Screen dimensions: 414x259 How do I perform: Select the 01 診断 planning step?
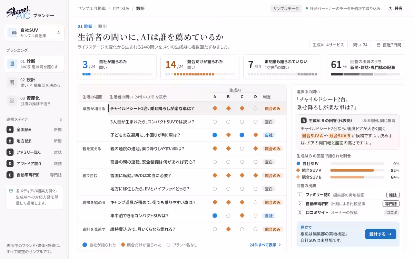(x=34, y=64)
